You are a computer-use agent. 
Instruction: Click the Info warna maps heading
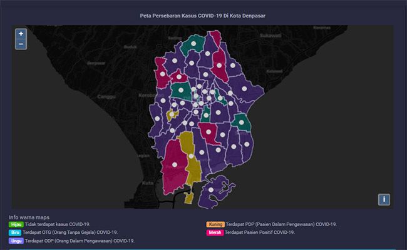(x=29, y=216)
